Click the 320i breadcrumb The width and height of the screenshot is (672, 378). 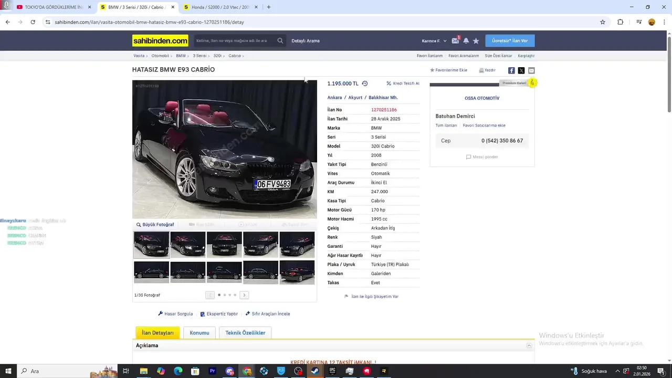pos(217,56)
